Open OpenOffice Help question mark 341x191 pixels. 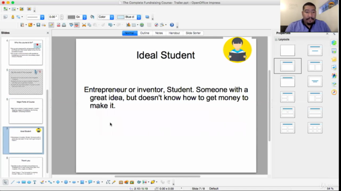tap(172, 25)
